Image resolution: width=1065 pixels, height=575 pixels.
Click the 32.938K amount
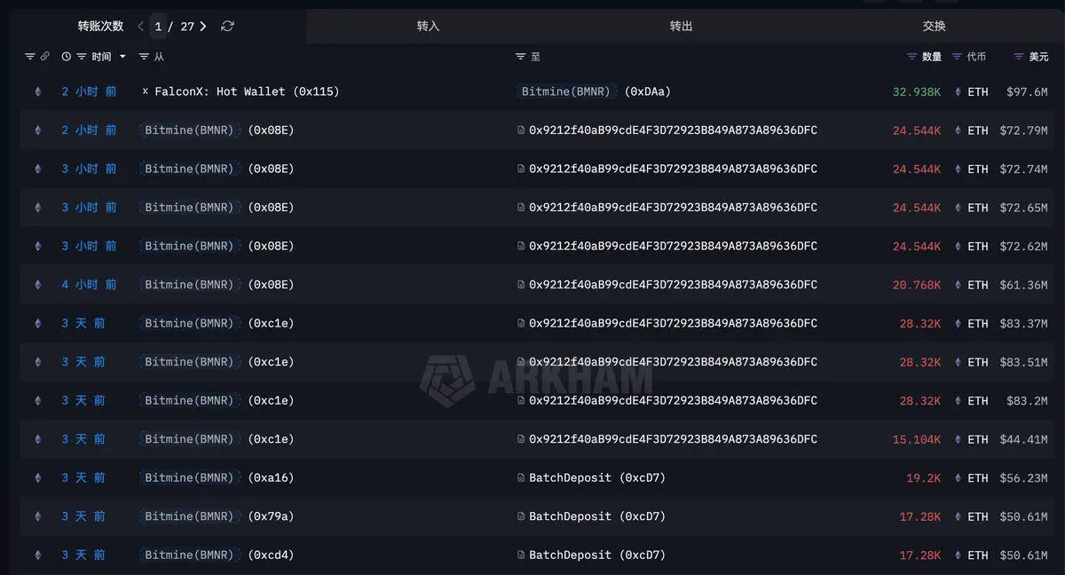click(x=918, y=91)
